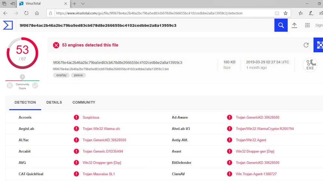Viewport: 323px width, 181px height.
Task: Click the BitDefender engine name
Action: [x=181, y=163]
